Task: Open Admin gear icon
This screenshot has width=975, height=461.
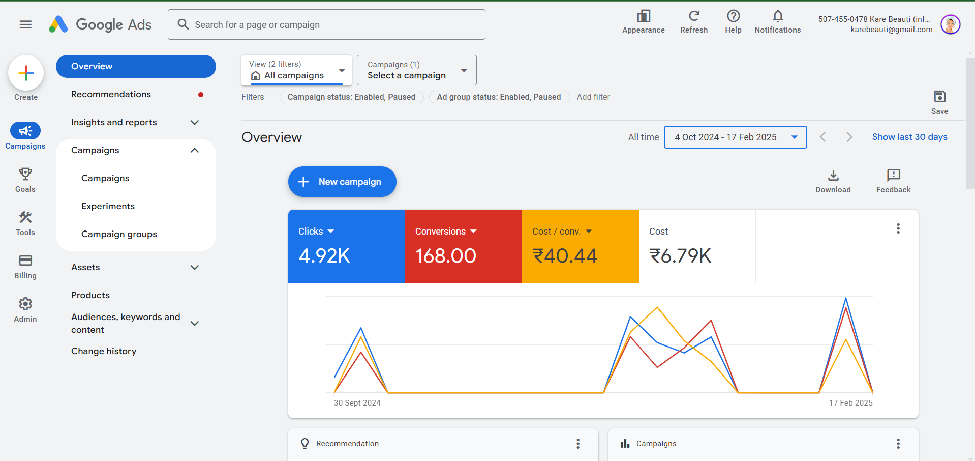Action: [25, 304]
